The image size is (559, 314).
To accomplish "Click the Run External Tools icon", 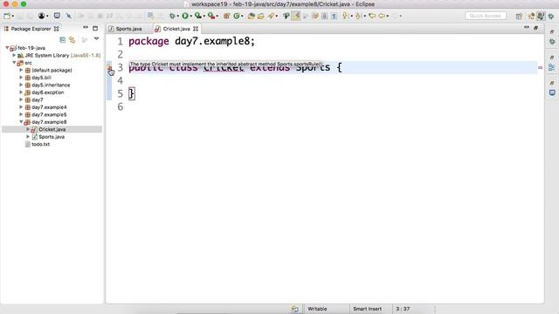I will point(211,16).
